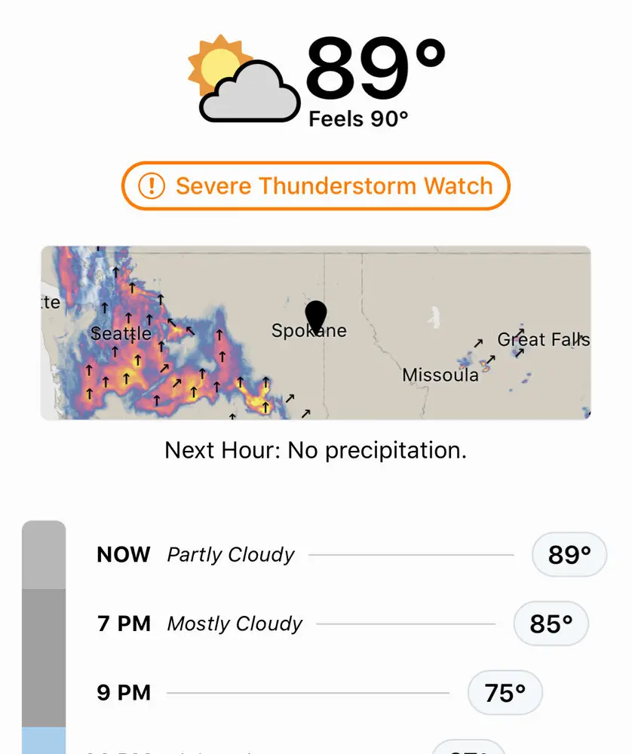Tap the partly cloudy sun-and-cloud icon

[x=244, y=78]
